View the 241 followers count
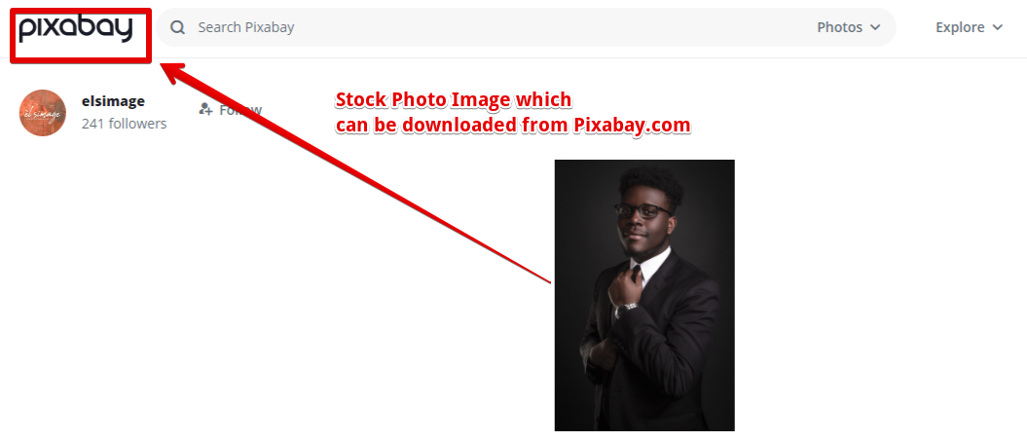1027x441 pixels. tap(124, 124)
